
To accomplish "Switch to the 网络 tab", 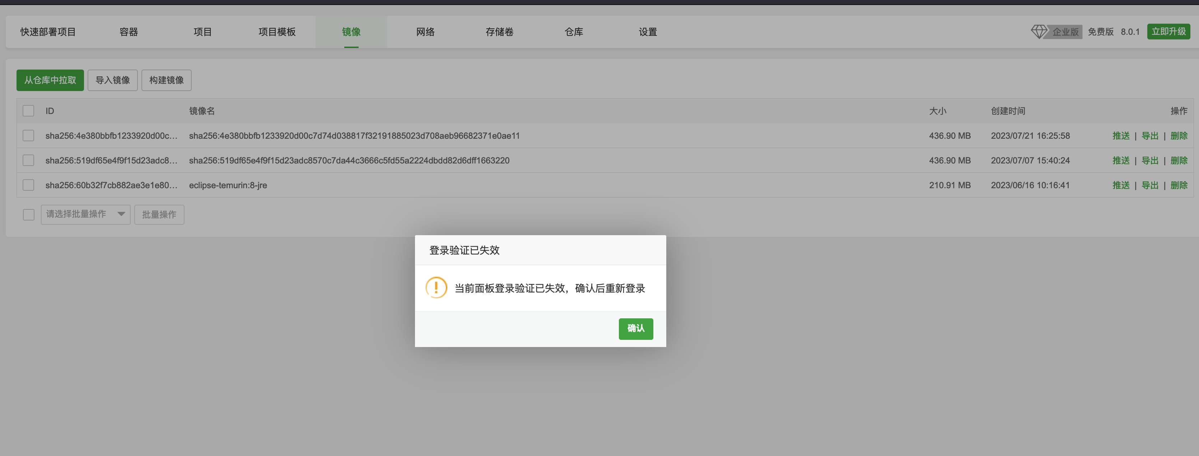I will click(425, 32).
